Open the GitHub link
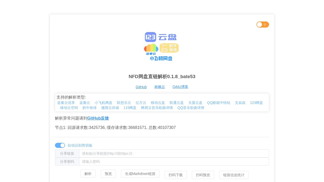 [x=141, y=87]
